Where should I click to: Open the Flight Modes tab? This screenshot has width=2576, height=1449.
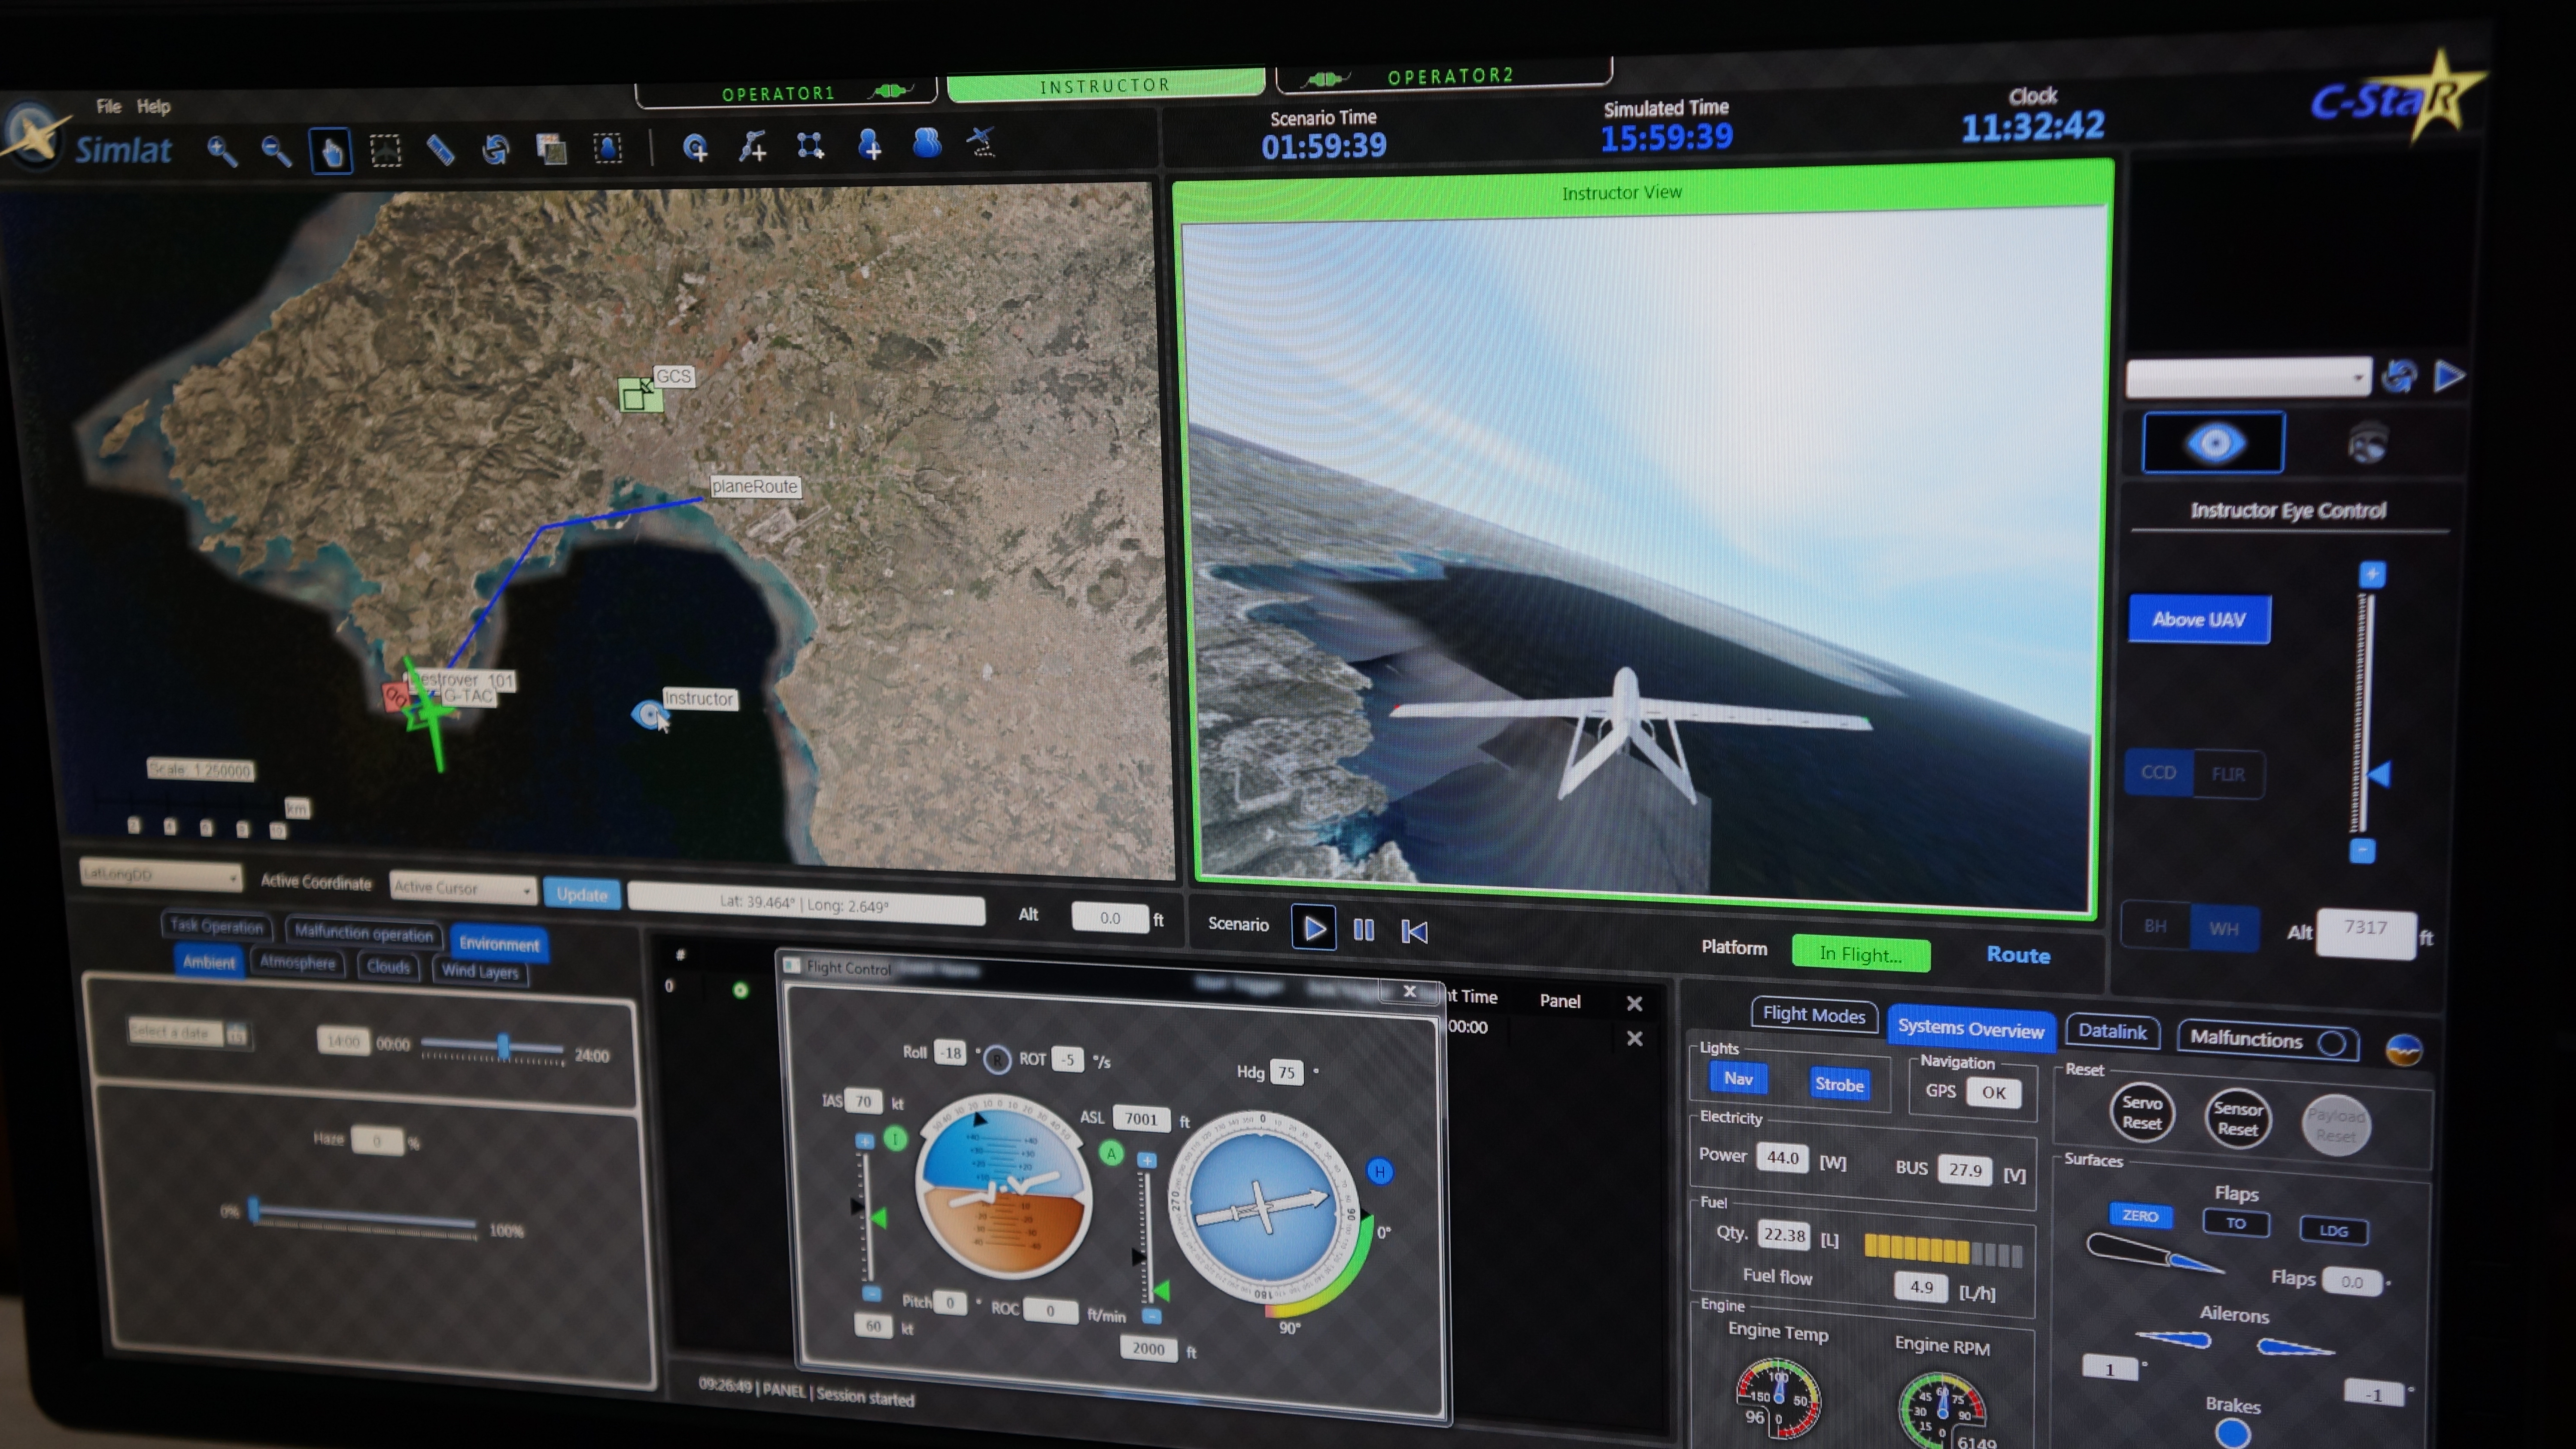pyautogui.click(x=1813, y=1014)
